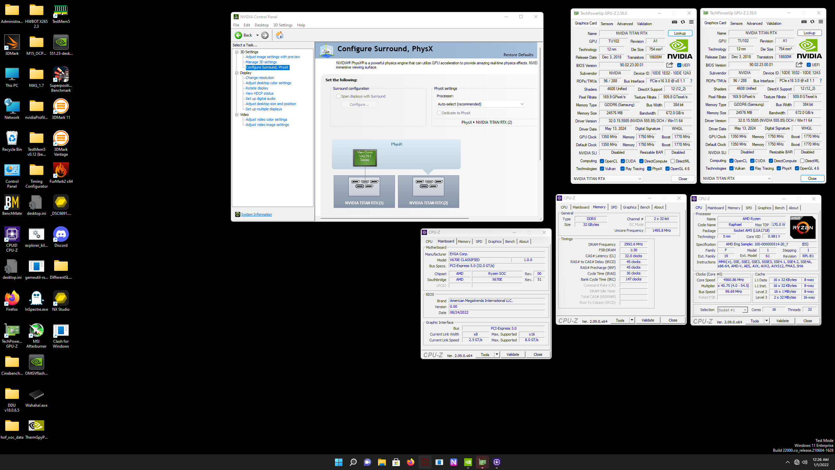This screenshot has width=835, height=470.
Task: Toggle Dedicate to PhysX checkbox
Action: [x=439, y=113]
